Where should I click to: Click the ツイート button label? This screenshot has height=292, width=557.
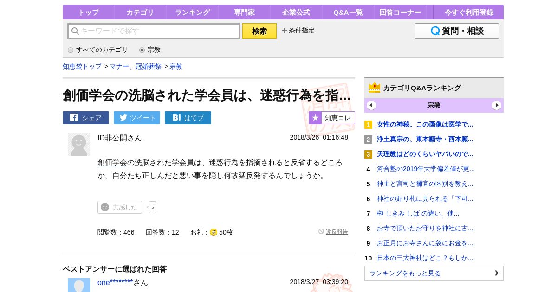pyautogui.click(x=143, y=118)
